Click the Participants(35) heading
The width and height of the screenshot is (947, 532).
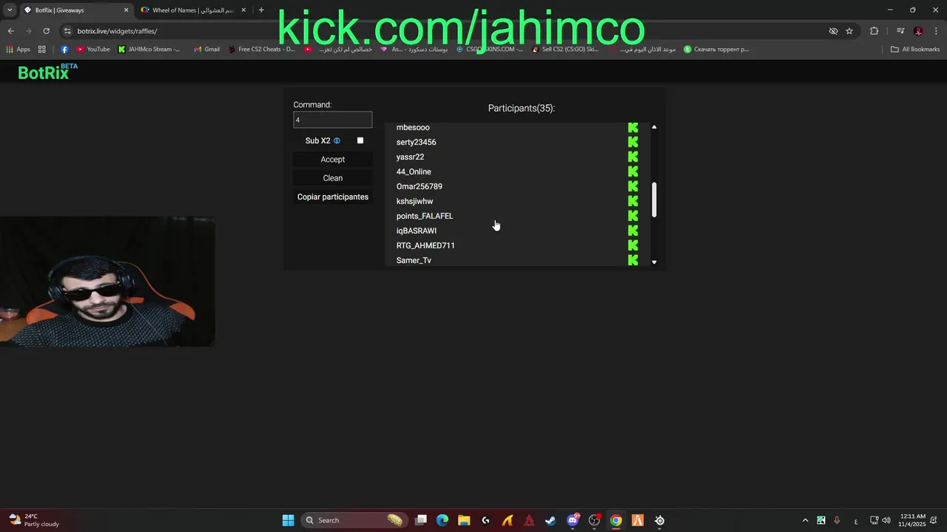point(522,108)
